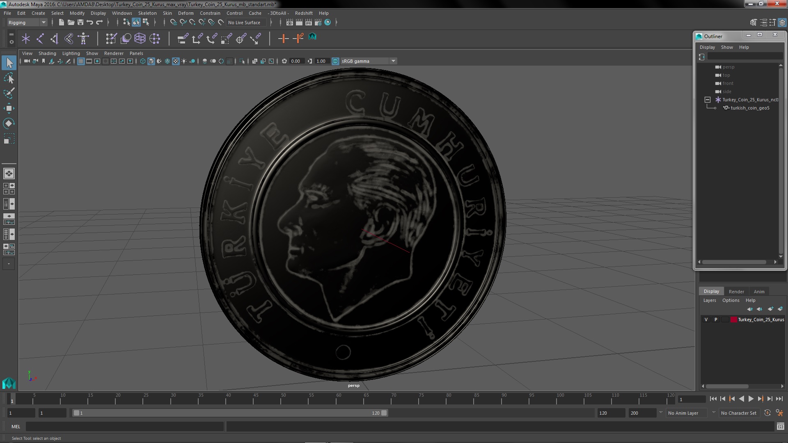The height and width of the screenshot is (443, 788).
Task: Click the Save Scene icon
Action: pos(80,22)
